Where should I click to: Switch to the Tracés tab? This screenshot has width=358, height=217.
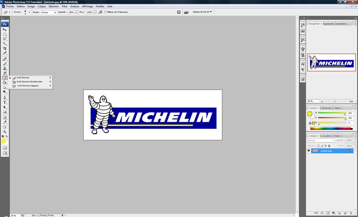[337, 136]
